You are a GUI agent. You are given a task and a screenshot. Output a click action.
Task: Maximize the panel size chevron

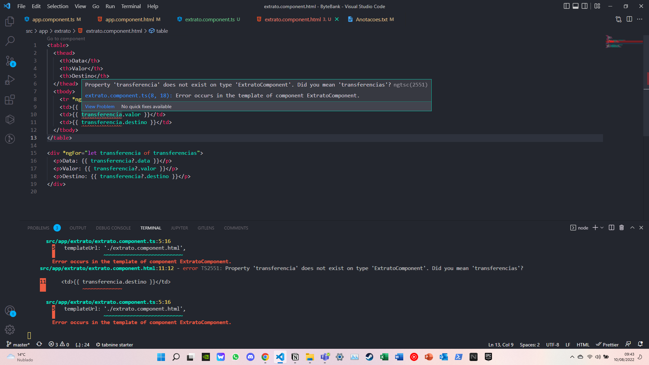point(632,228)
